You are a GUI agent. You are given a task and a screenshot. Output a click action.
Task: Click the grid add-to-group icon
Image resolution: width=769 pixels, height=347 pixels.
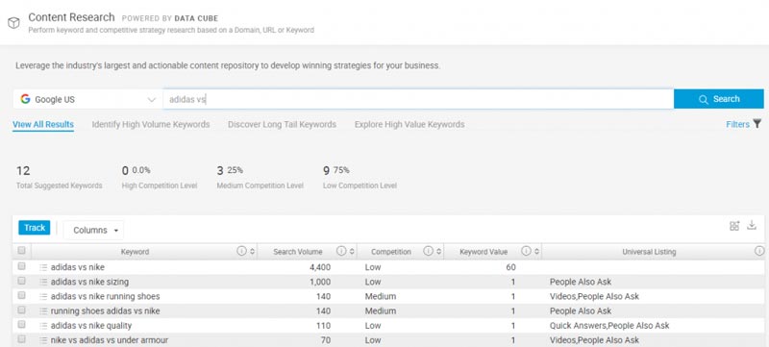point(734,226)
